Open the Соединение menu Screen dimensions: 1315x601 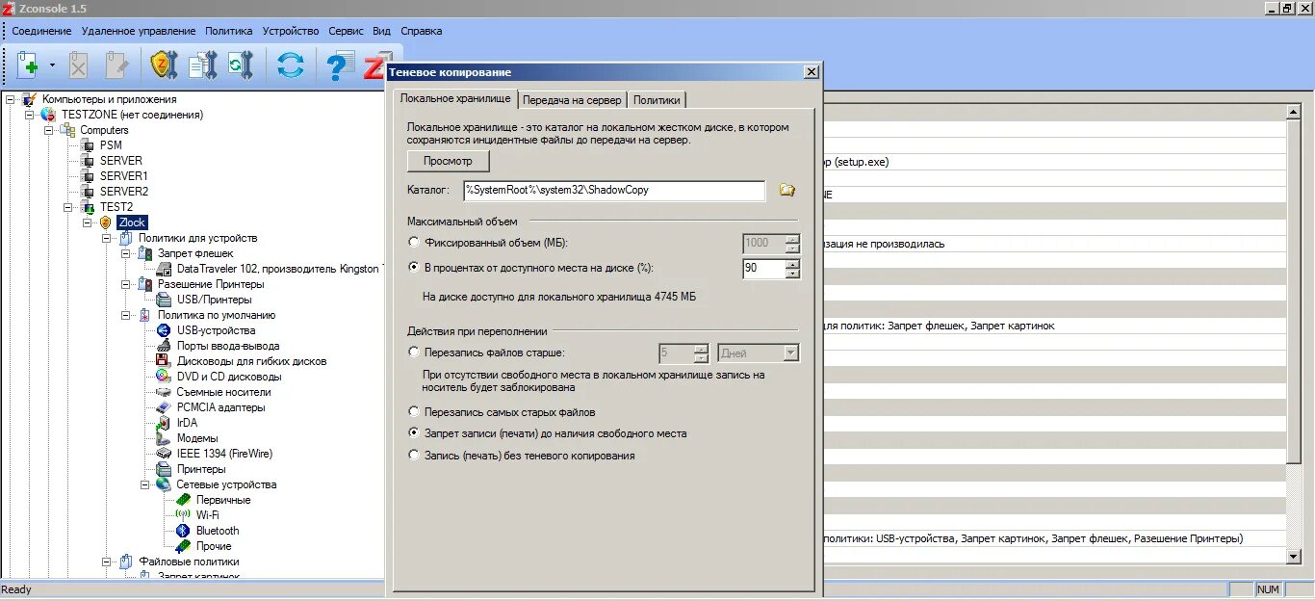(41, 31)
